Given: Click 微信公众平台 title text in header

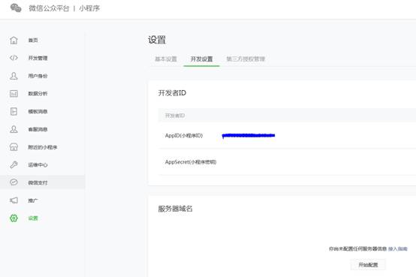Looking at the screenshot, I should [49, 8].
